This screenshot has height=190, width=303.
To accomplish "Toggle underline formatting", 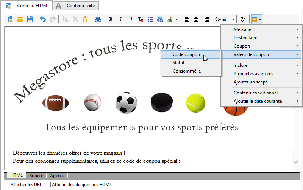I will (131, 19).
